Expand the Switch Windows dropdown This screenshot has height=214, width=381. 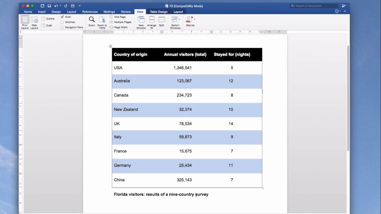tap(179, 19)
